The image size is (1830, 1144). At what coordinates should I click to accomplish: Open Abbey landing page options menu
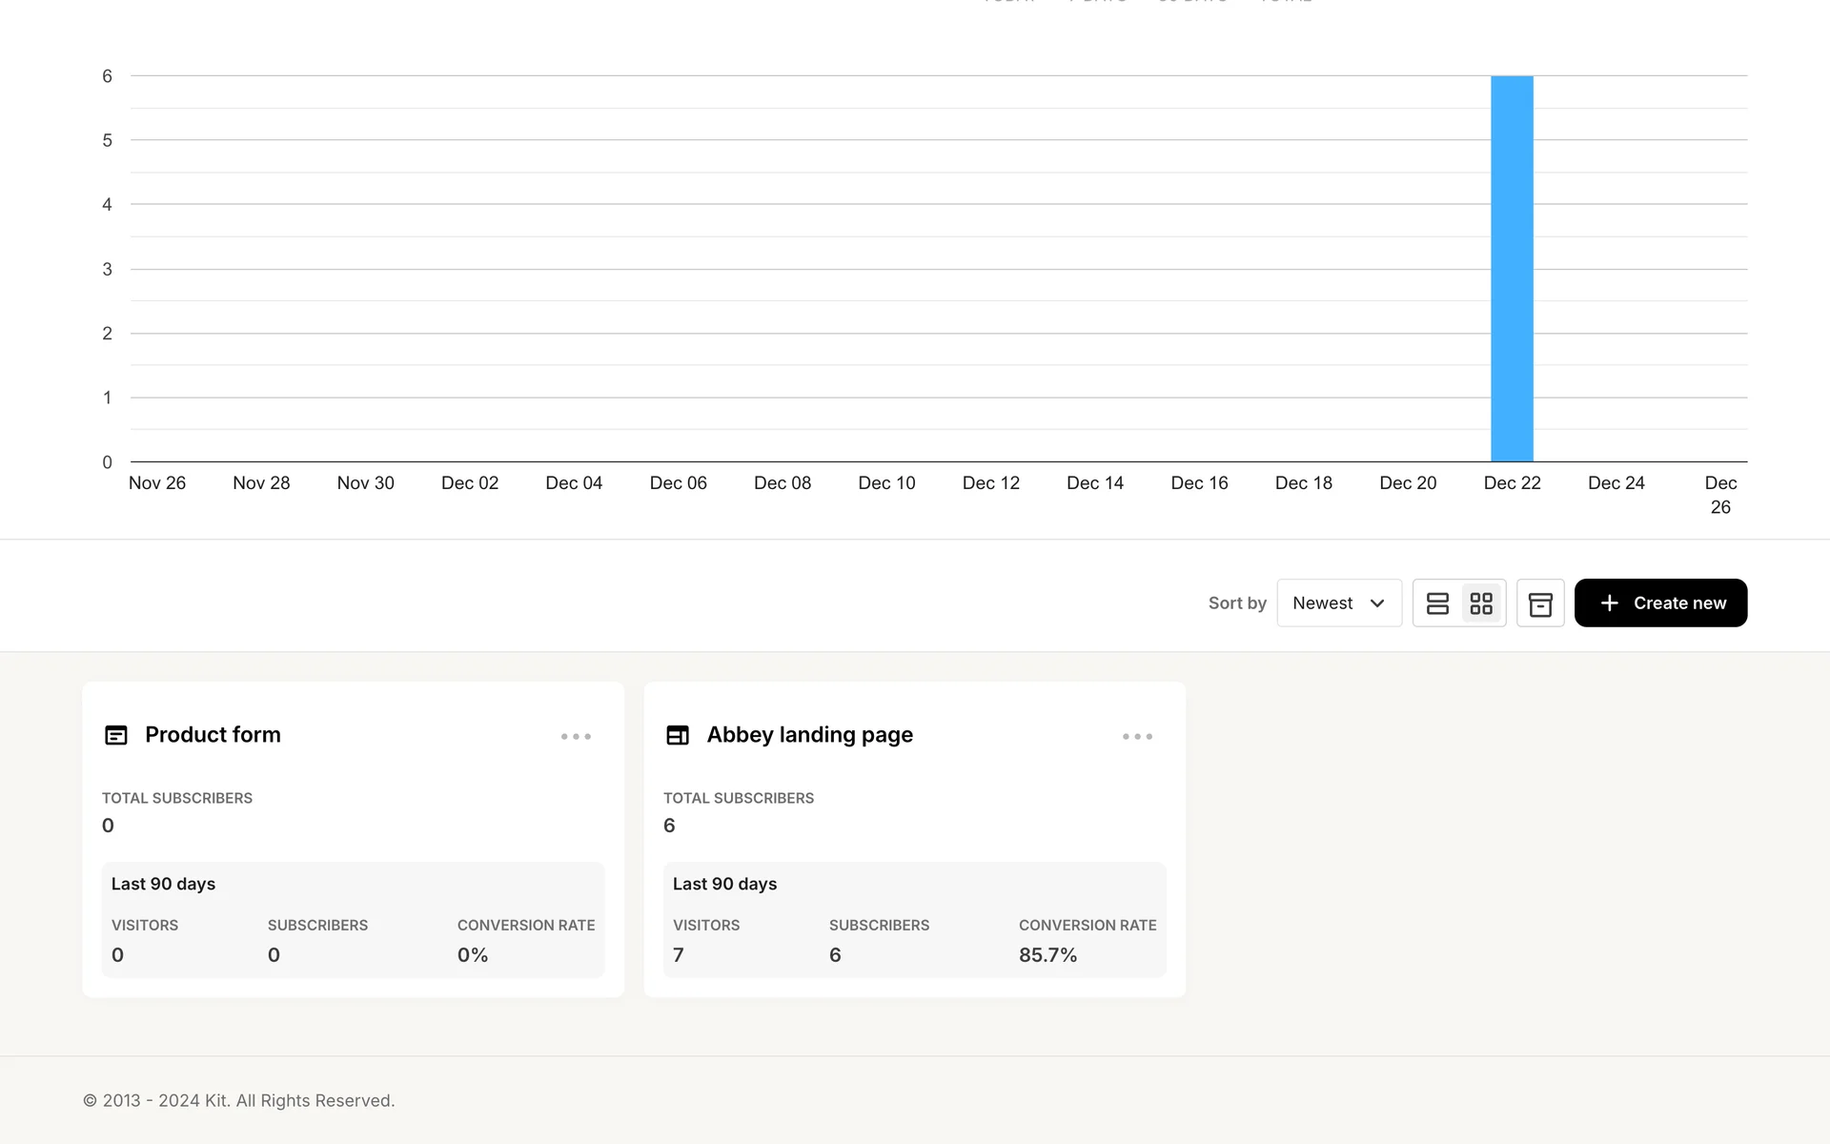point(1137,737)
